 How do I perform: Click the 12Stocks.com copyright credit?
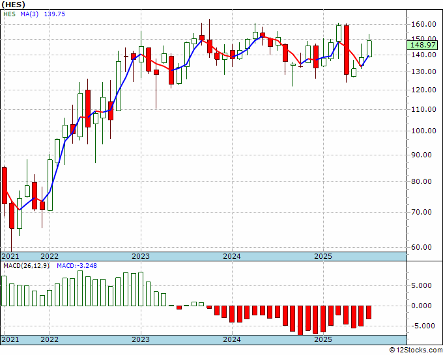pos(416,350)
